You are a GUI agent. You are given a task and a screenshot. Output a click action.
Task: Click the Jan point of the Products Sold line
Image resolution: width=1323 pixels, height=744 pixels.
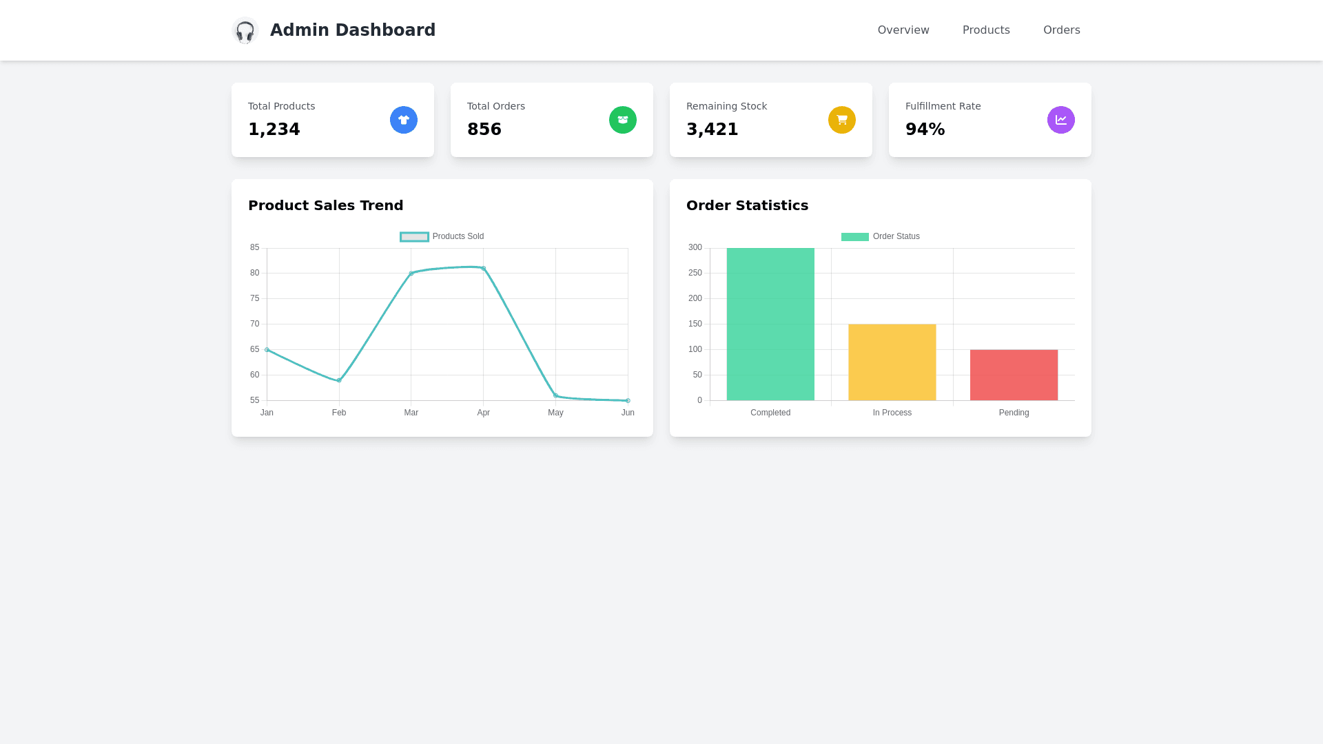(x=267, y=349)
